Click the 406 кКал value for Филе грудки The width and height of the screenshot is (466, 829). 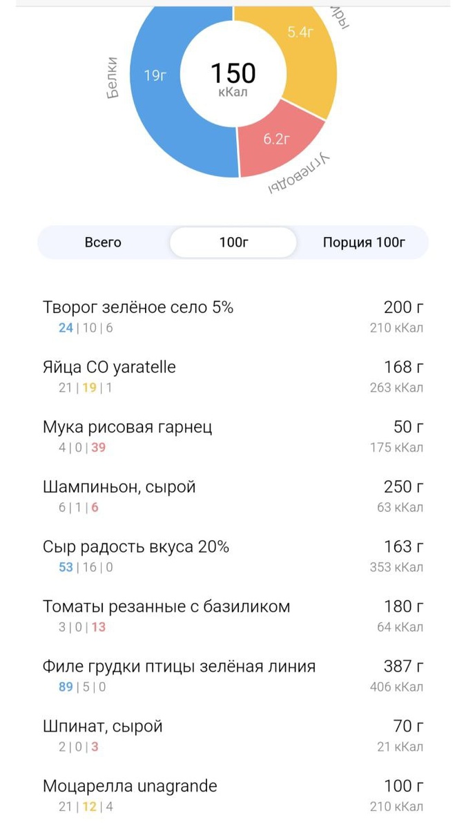tap(397, 687)
